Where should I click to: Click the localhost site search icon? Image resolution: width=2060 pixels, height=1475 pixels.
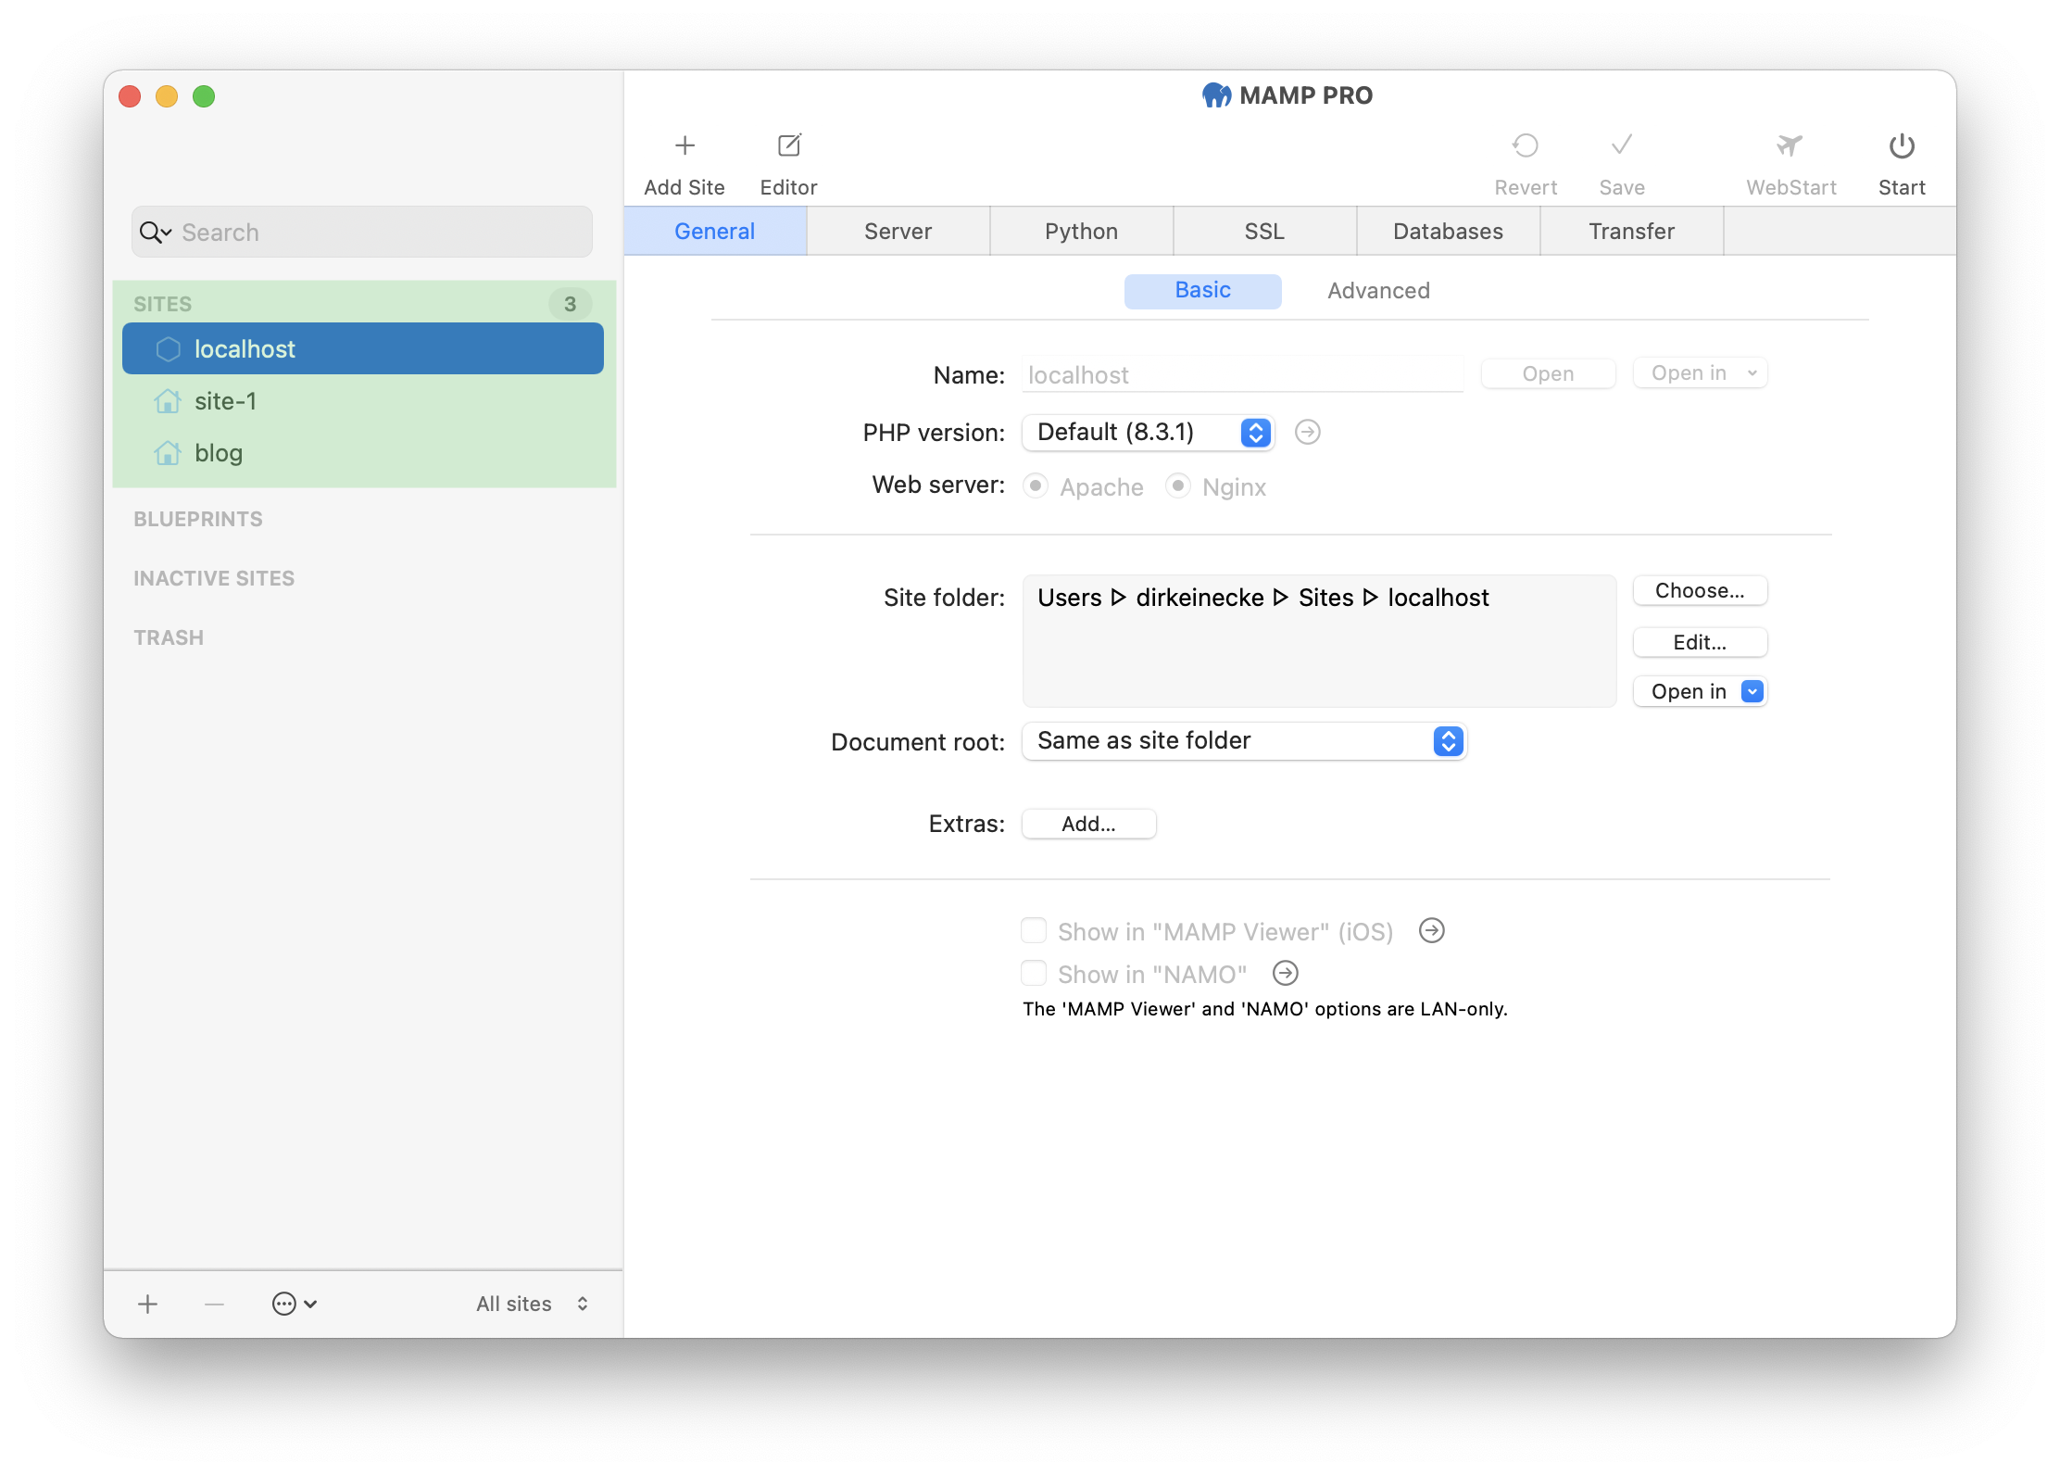(155, 232)
